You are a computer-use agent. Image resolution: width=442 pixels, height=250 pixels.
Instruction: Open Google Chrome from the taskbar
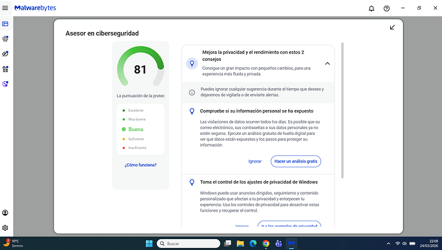point(266,244)
